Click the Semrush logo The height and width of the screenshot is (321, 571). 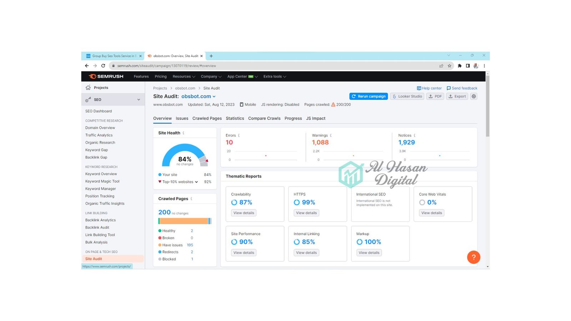(106, 76)
